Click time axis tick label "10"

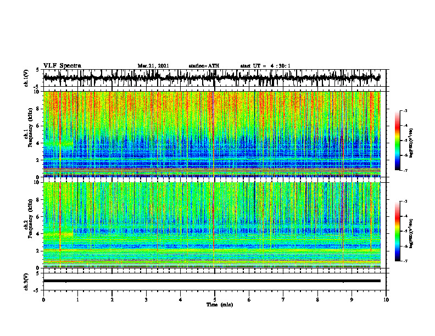[x=386, y=300]
